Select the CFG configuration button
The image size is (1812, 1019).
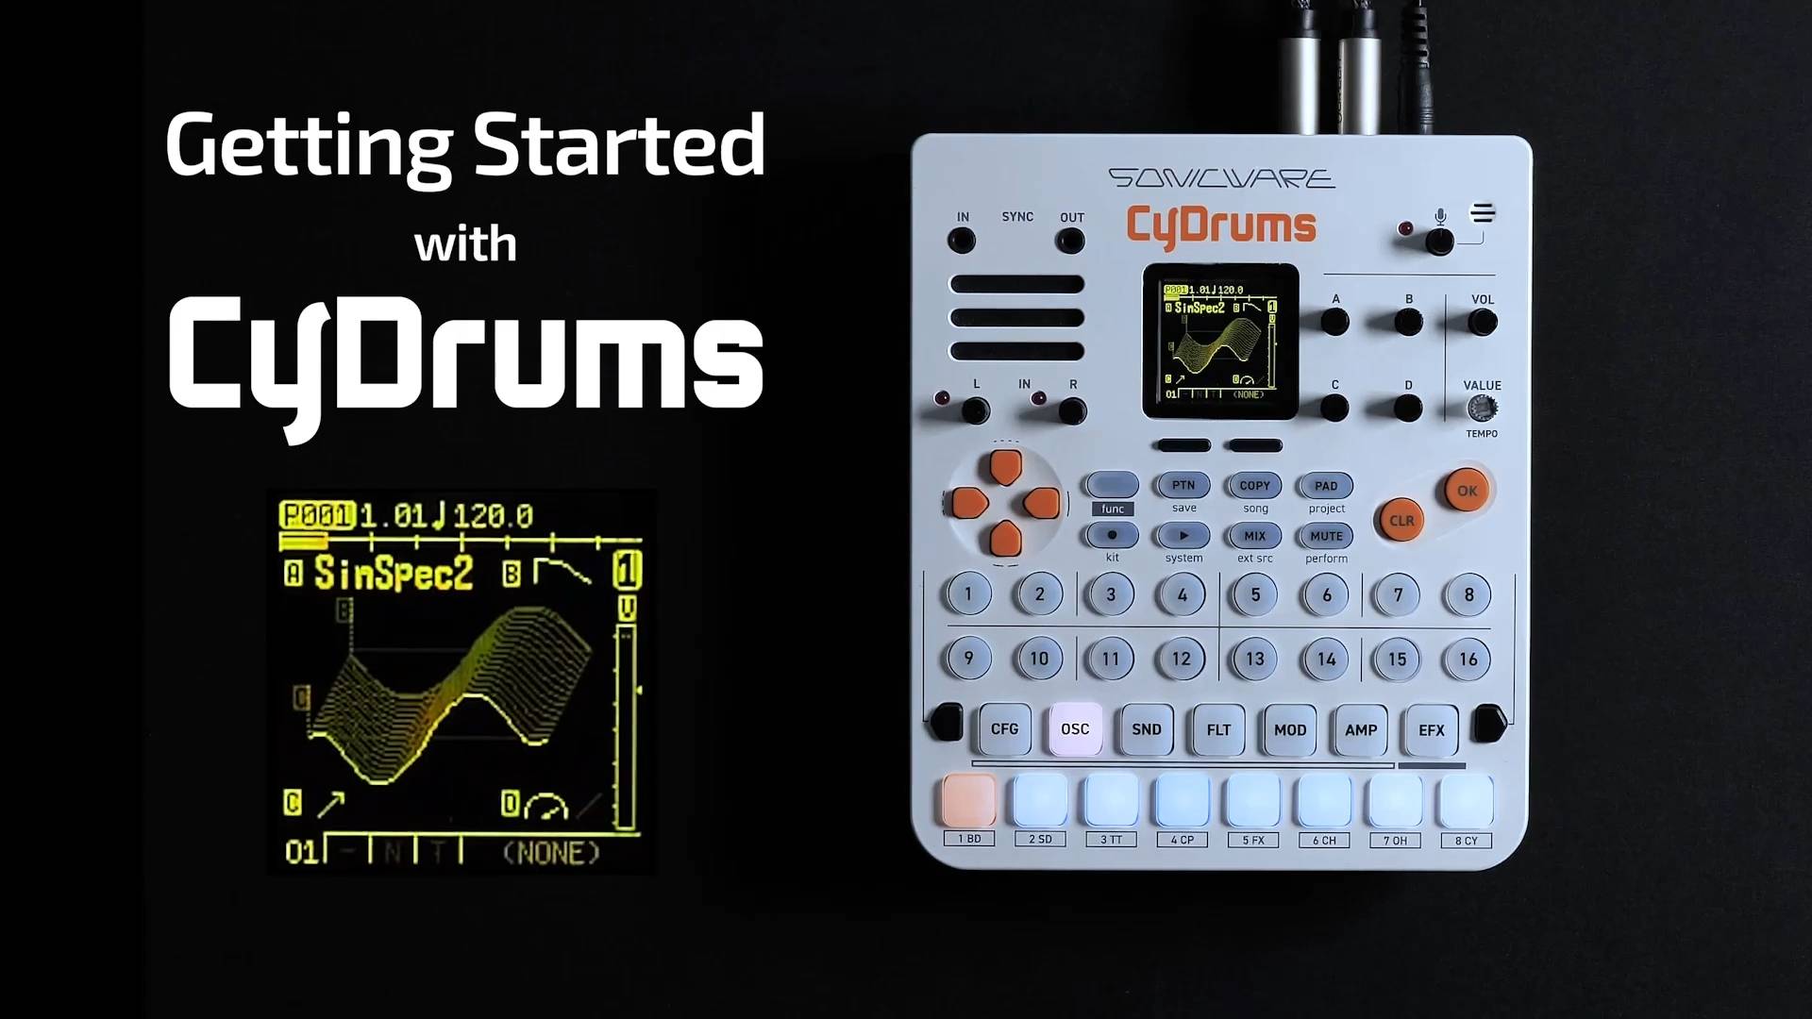tap(1002, 729)
